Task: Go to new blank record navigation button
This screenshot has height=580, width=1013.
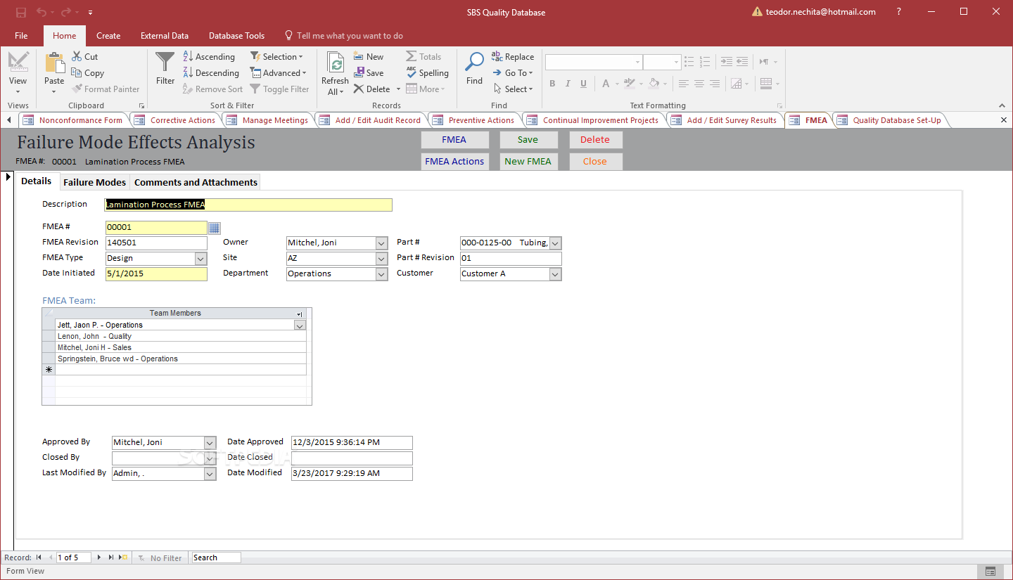Action: (123, 558)
